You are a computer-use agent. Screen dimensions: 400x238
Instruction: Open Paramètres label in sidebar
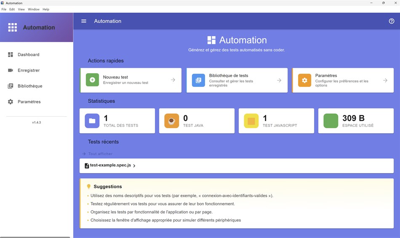(x=29, y=102)
